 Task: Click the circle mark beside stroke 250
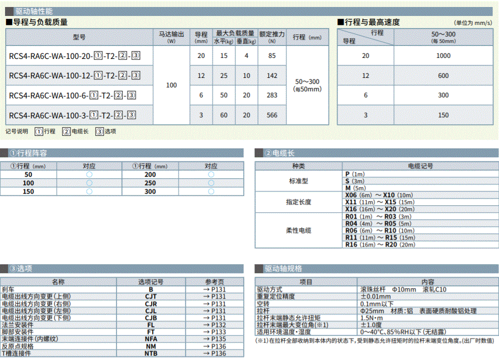coord(211,183)
